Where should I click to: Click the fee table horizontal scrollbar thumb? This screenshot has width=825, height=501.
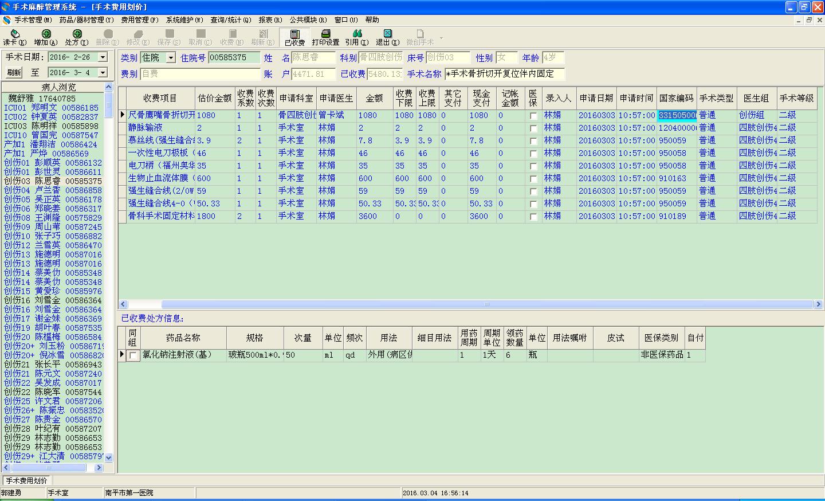click(x=487, y=304)
